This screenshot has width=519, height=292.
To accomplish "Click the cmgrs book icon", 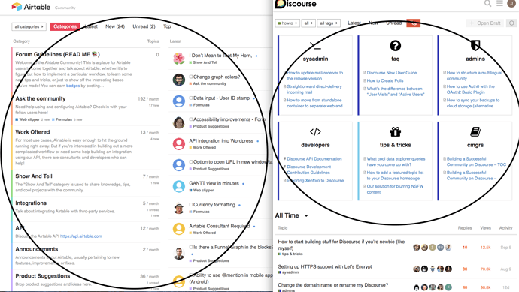I will click(475, 132).
